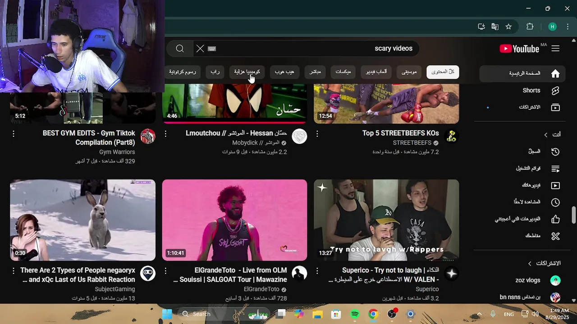Open more options for Top 5 STREETBEEFS KOs

pos(317,134)
